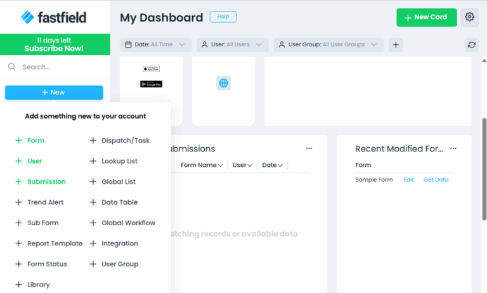This screenshot has height=293, width=487.
Task: Expand Date: All Time filter
Action: point(155,44)
